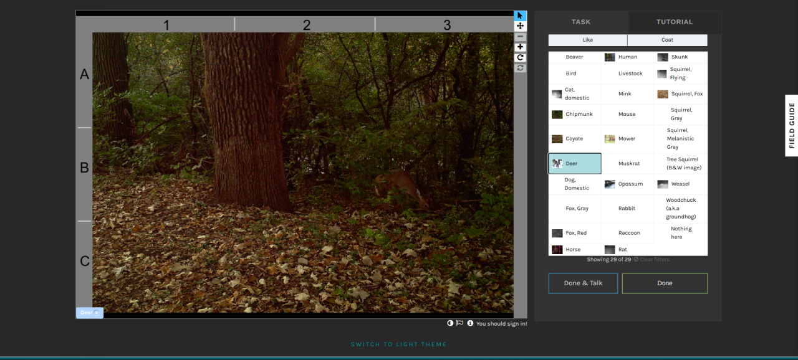
Task: Switch to the Task tab
Action: [x=581, y=22]
